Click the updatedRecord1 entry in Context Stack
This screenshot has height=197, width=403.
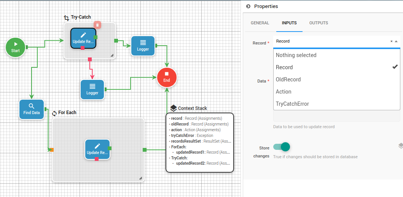pyautogui.click(x=201, y=152)
